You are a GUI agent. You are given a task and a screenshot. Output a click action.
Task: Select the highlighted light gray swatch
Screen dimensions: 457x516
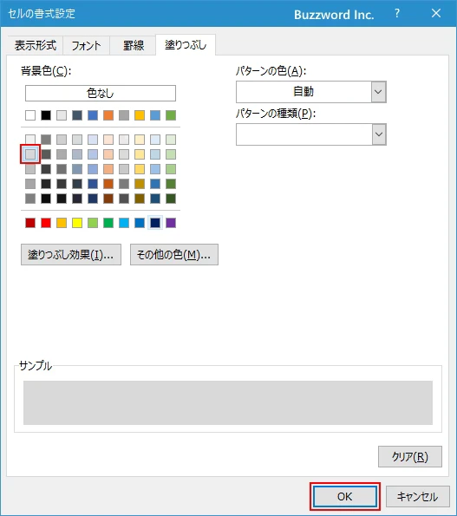[x=30, y=154]
